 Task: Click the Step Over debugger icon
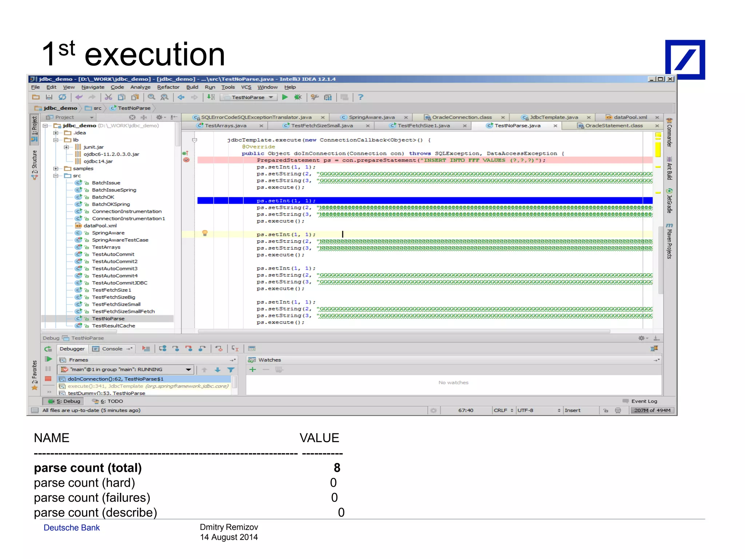[x=163, y=349]
